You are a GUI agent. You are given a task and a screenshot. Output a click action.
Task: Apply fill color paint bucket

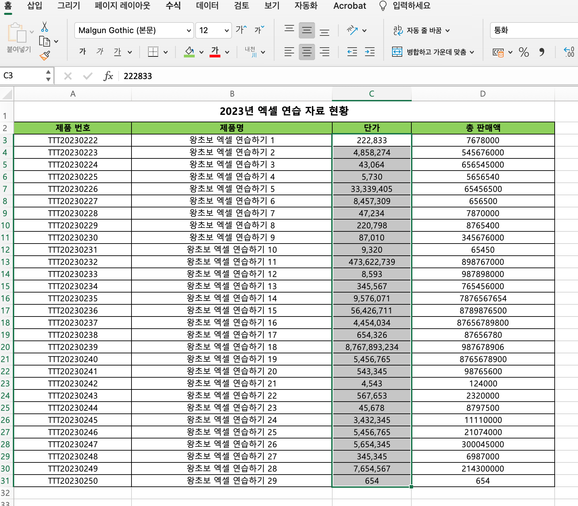click(189, 52)
